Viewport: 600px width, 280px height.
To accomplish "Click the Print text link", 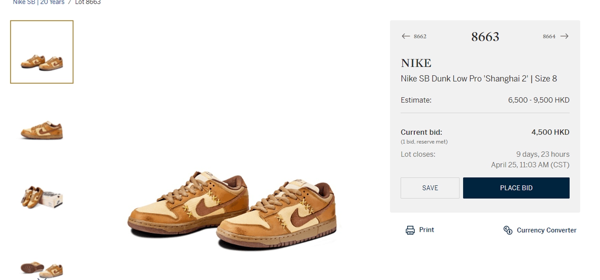I will [x=426, y=230].
